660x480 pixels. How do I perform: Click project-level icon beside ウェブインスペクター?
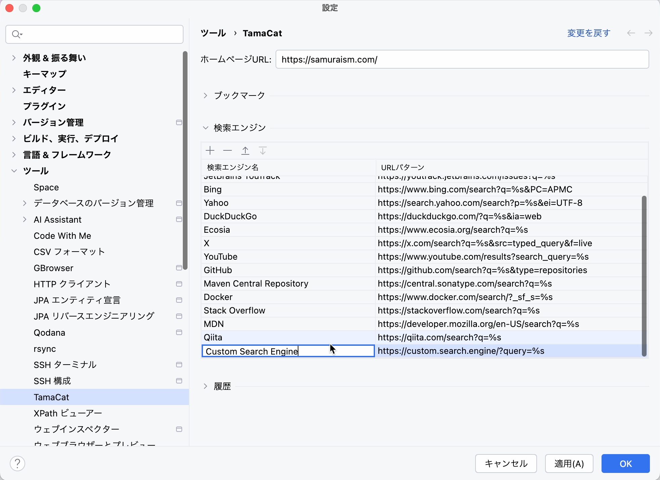(x=179, y=429)
